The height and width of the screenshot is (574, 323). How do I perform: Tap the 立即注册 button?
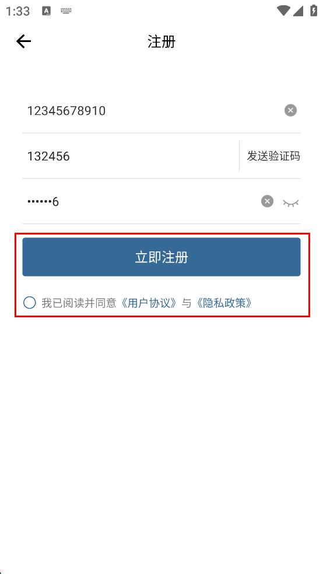(x=161, y=257)
